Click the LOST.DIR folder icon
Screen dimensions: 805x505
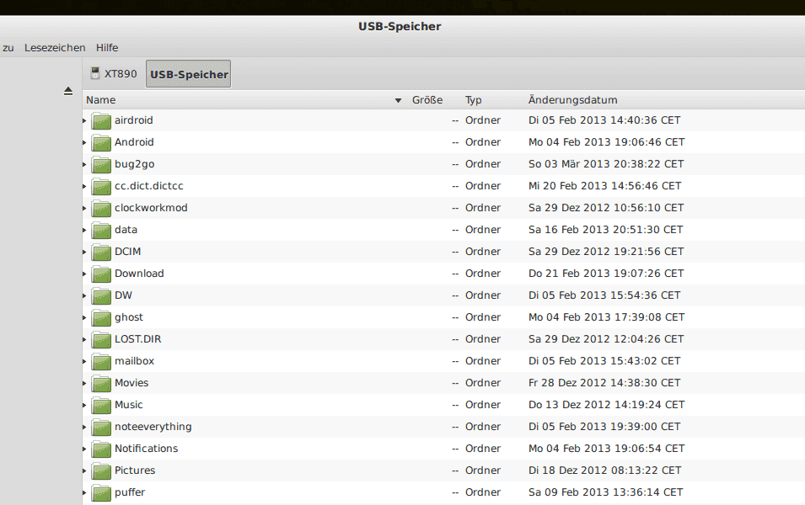101,339
